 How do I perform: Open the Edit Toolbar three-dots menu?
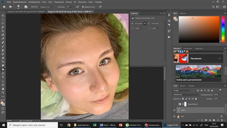pos(3,96)
